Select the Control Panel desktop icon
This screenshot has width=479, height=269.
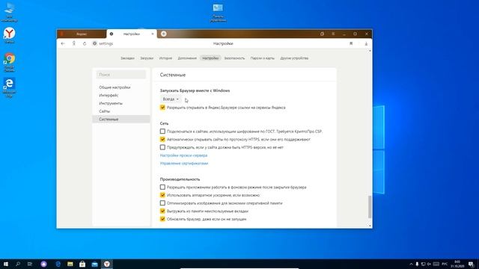coord(218,13)
